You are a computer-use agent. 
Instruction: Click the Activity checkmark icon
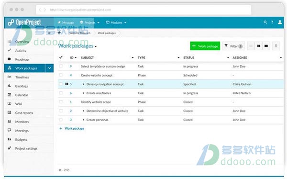coord(10,50)
